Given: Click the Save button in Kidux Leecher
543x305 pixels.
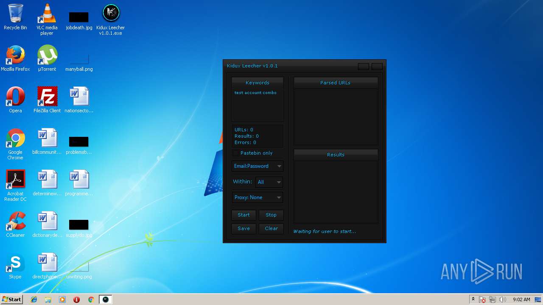Looking at the screenshot, I should click(x=244, y=228).
